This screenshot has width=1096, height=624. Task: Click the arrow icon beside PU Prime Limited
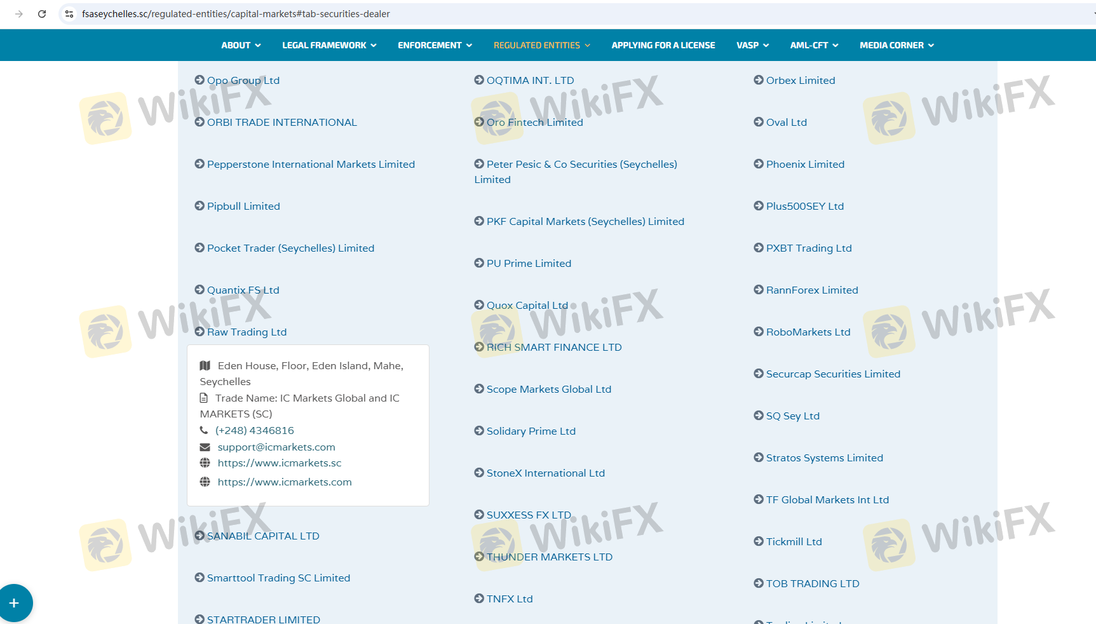click(479, 263)
